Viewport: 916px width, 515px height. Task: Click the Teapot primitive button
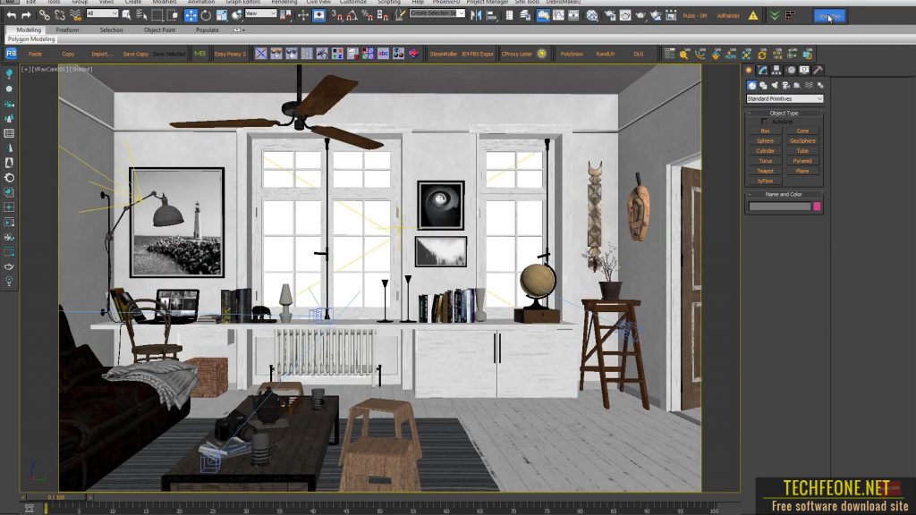pos(765,171)
